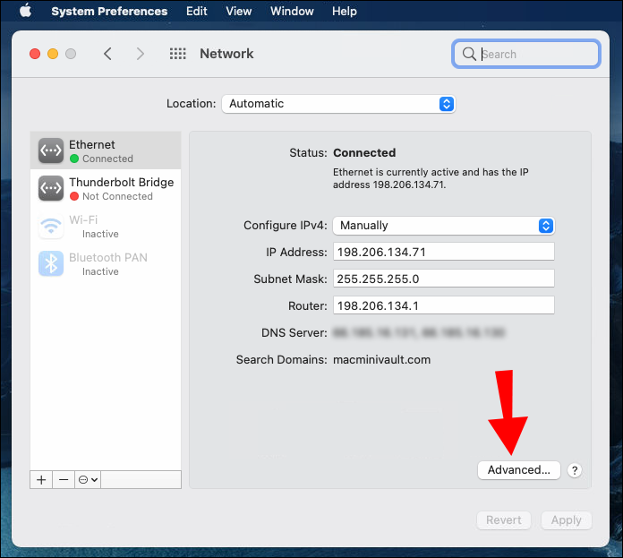The image size is (623, 558).
Task: Go forward with the right chevron
Action: pyautogui.click(x=140, y=54)
